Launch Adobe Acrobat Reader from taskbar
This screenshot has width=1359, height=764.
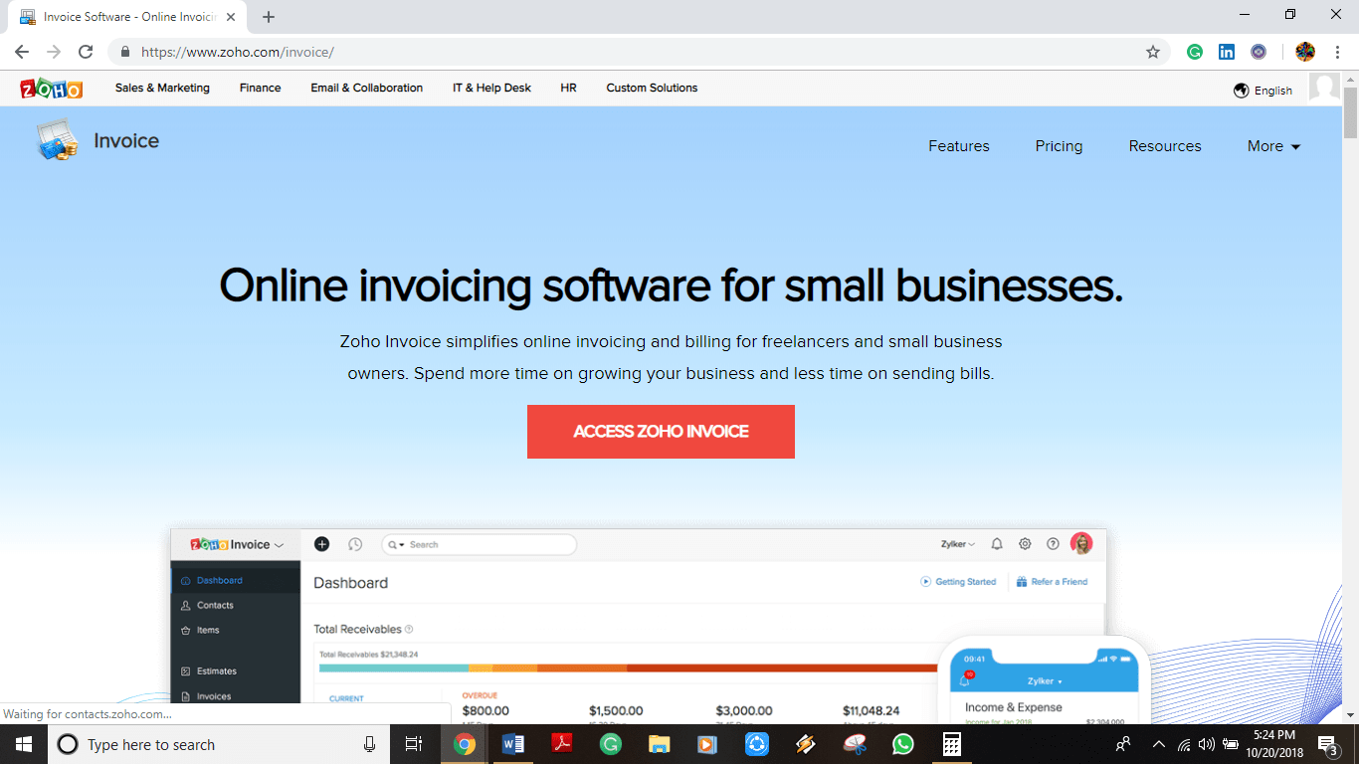562,744
